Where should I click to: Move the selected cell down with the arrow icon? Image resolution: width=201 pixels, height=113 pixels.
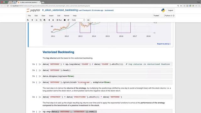53,20
